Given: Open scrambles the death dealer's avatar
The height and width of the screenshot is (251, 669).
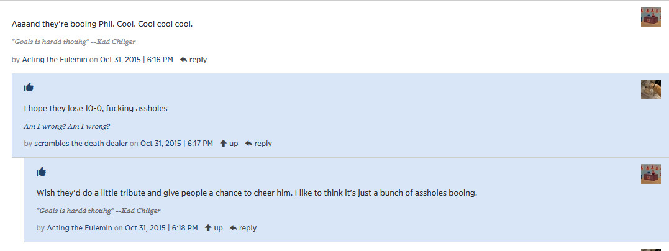Looking at the screenshot, I should coord(650,89).
